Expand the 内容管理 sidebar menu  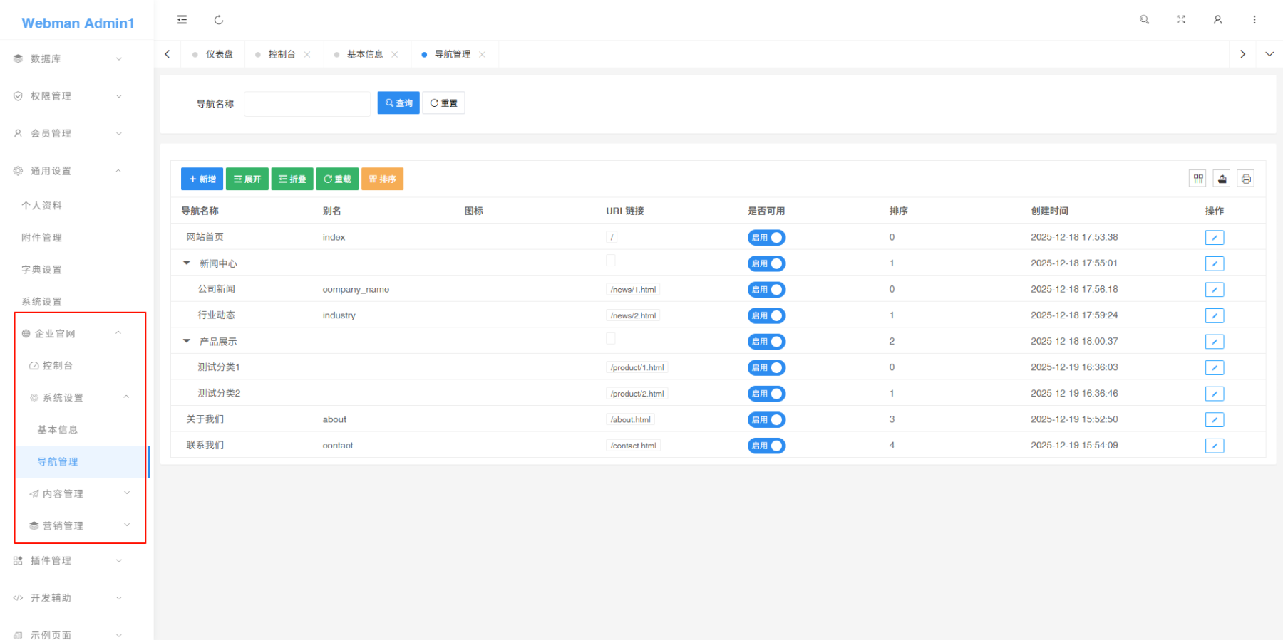pyautogui.click(x=78, y=493)
